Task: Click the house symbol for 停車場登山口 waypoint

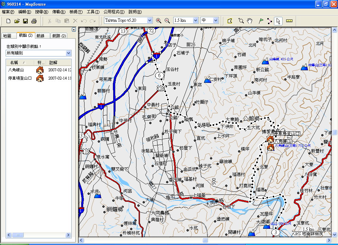Action: pyautogui.click(x=40, y=78)
